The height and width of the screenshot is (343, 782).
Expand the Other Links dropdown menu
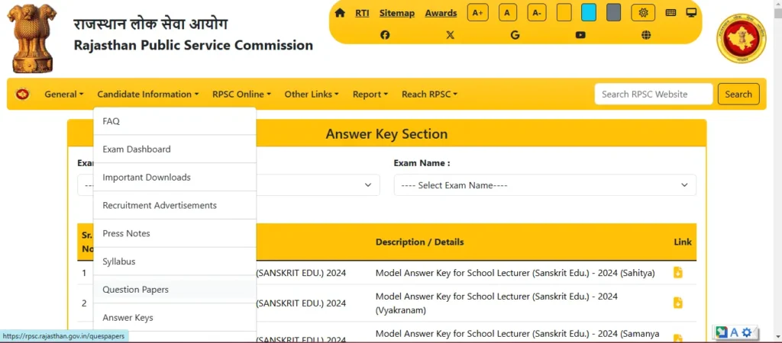click(312, 95)
